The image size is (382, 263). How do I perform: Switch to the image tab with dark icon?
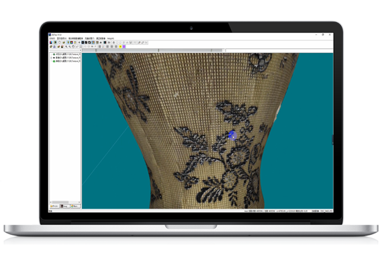pyautogui.click(x=65, y=206)
